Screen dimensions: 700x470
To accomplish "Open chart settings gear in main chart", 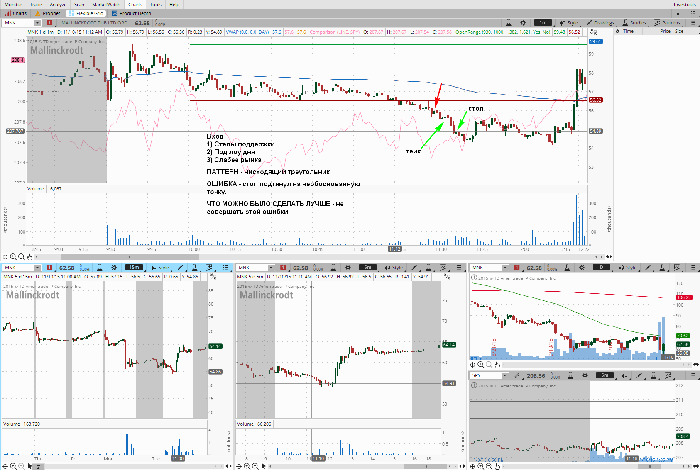I will tap(523, 23).
